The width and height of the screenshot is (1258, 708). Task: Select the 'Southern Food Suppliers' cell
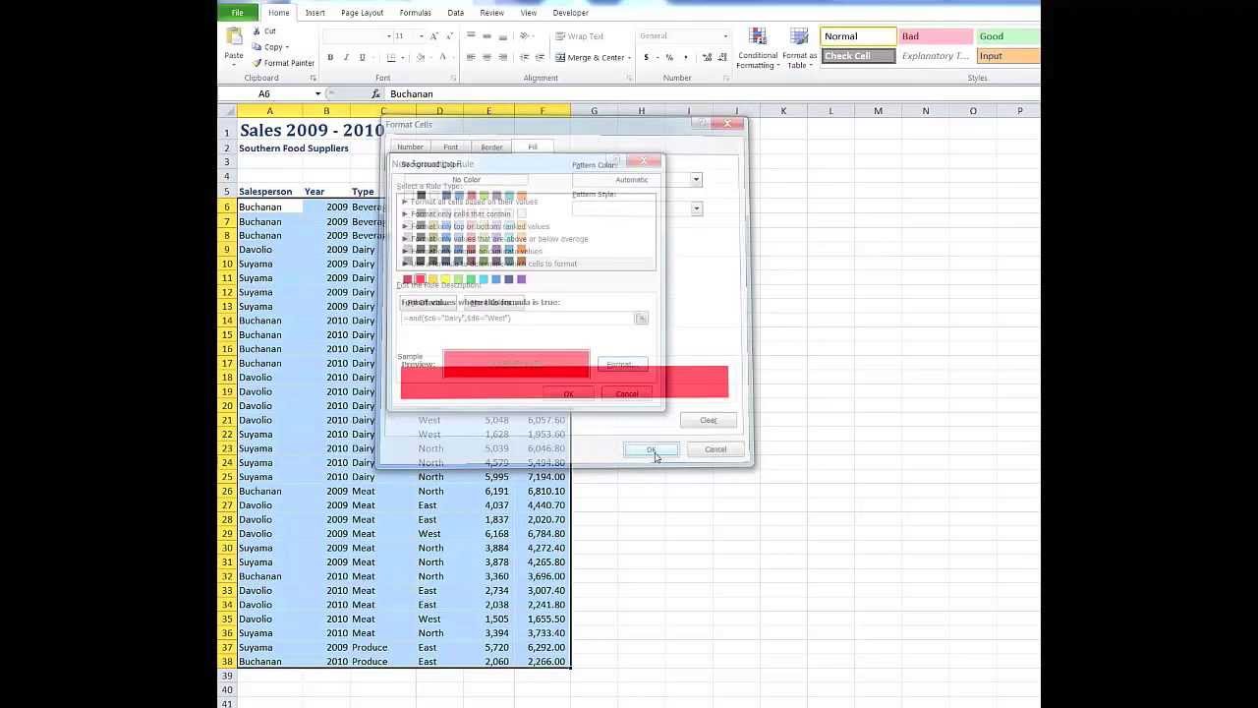269,148
